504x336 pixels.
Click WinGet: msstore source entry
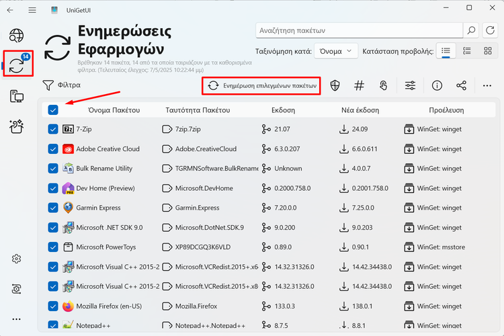coord(441,247)
